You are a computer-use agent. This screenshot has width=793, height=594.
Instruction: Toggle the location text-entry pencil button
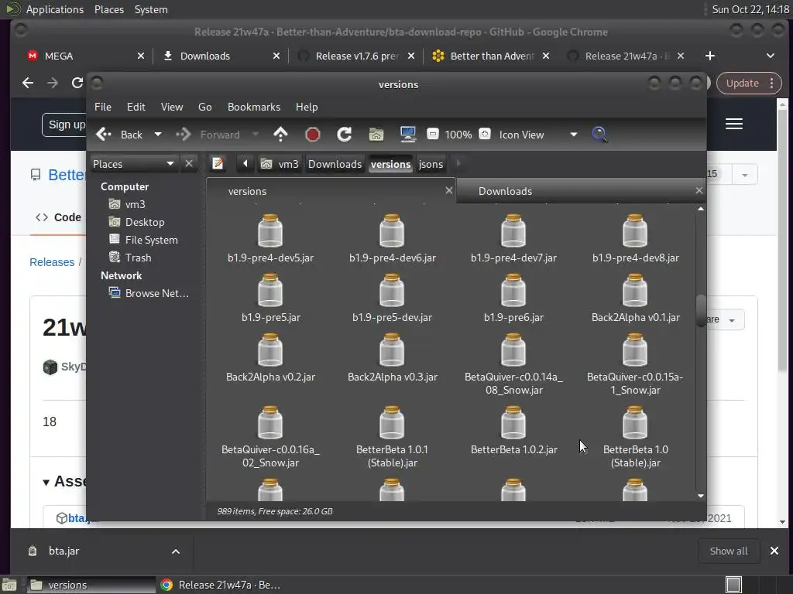click(x=218, y=164)
